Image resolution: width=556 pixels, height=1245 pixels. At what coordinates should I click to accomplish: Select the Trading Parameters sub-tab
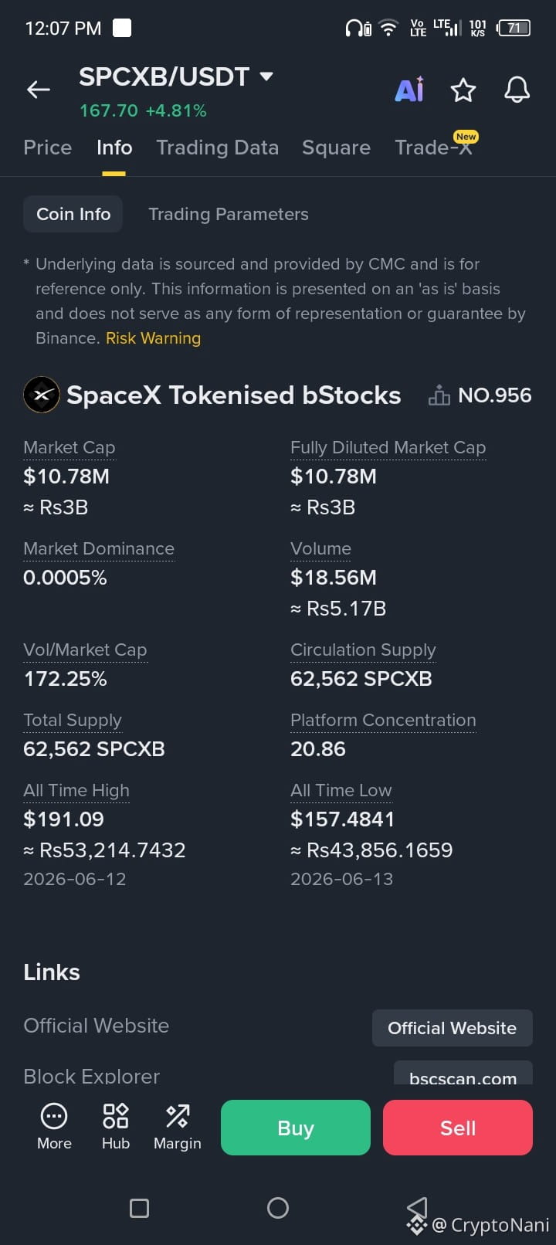click(229, 214)
